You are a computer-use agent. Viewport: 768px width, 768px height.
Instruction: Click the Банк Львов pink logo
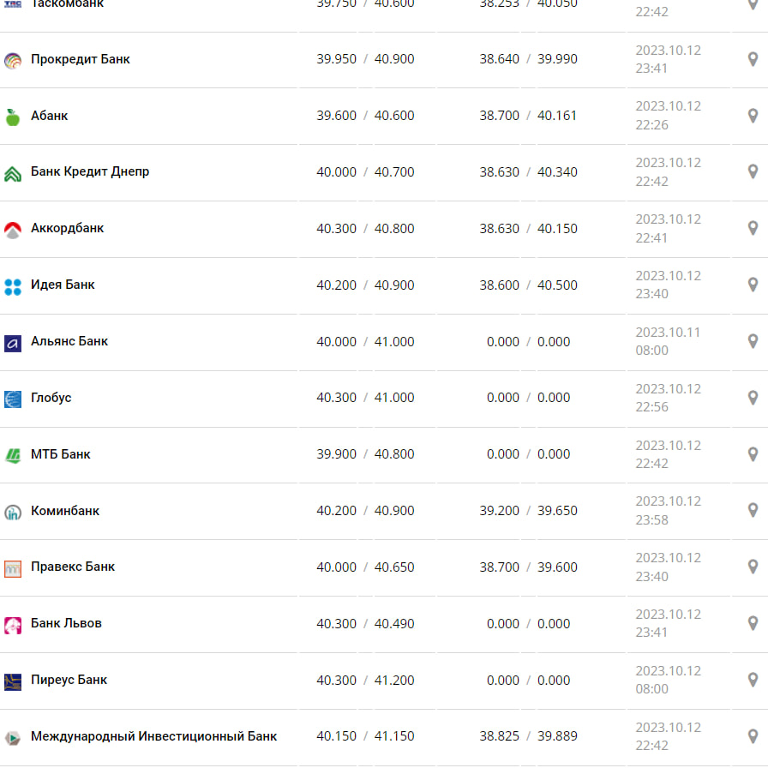click(x=12, y=625)
